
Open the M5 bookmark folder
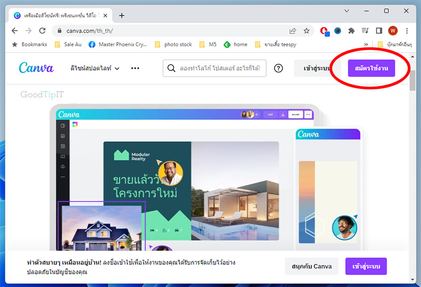point(208,45)
